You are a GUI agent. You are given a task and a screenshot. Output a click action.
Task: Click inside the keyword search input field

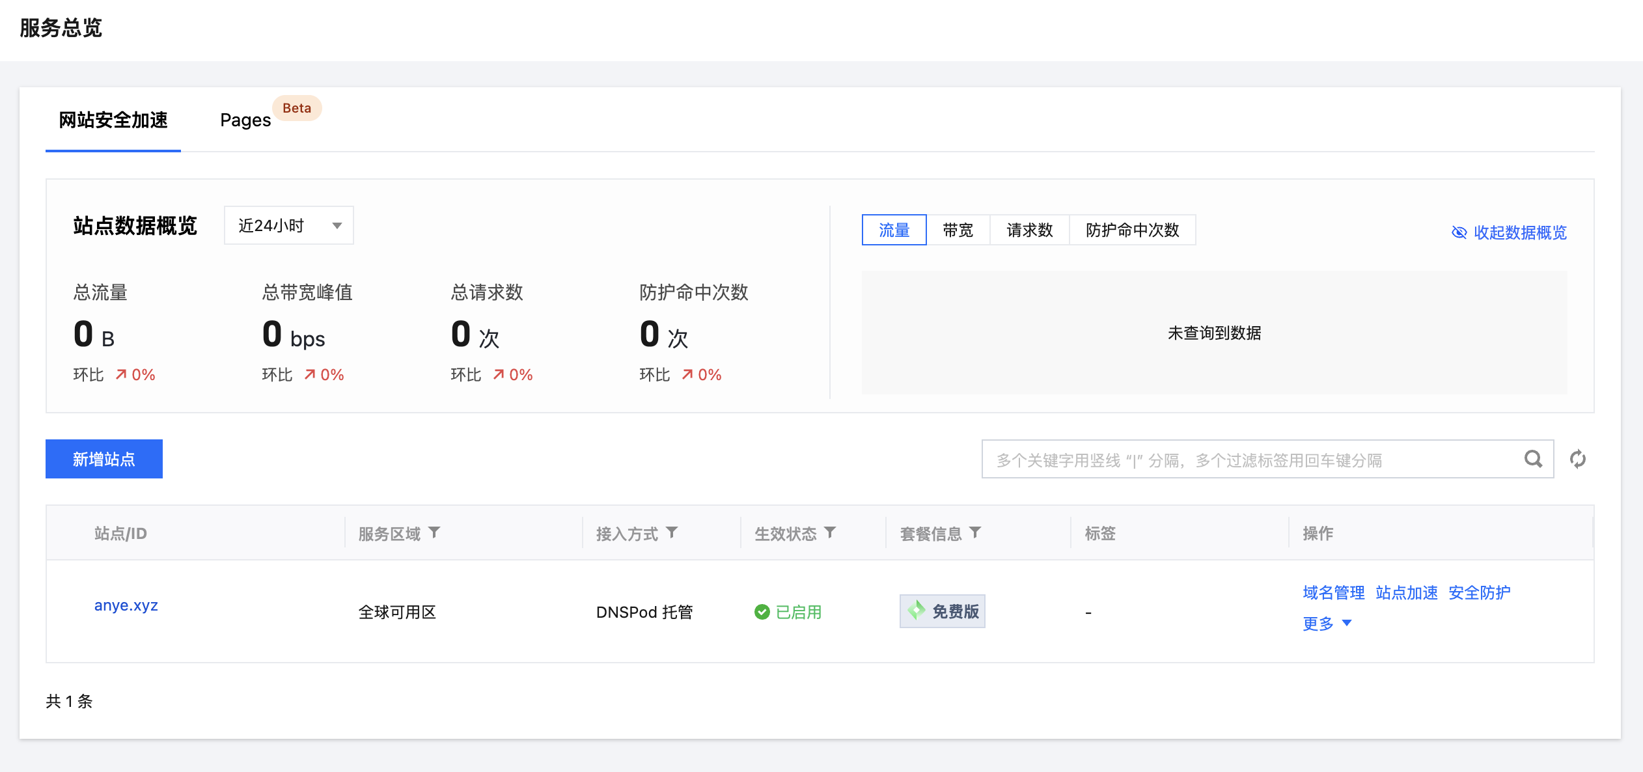1237,459
